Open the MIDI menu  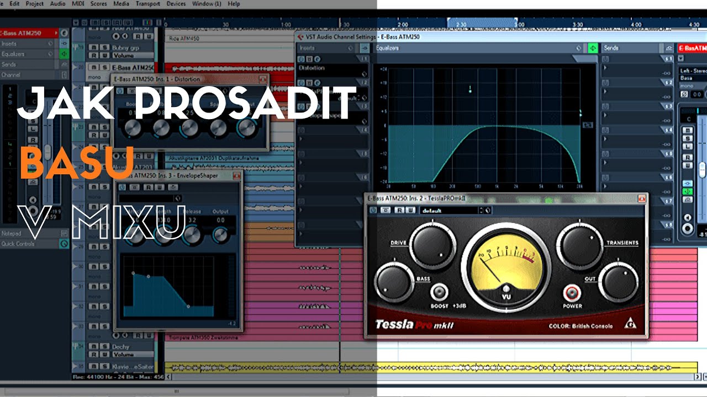click(x=78, y=3)
